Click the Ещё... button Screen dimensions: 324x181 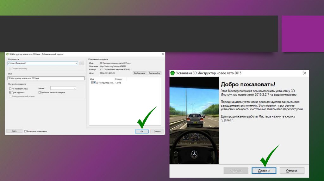tap(14, 131)
